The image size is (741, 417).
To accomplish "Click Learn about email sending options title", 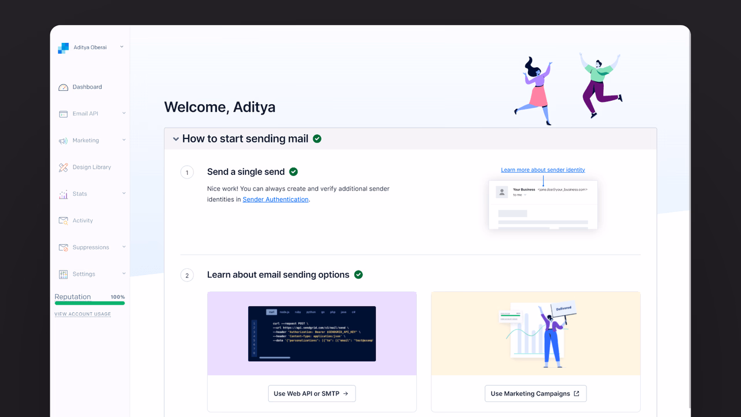I will click(x=278, y=275).
